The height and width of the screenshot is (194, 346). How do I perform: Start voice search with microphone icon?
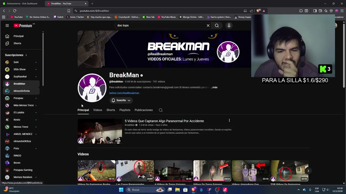(x=229, y=25)
